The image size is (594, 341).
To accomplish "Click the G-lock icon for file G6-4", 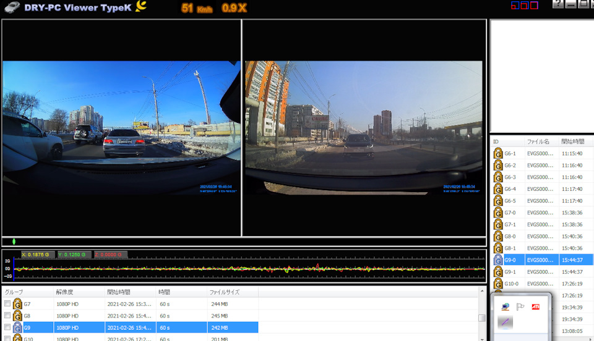I will 497,188.
